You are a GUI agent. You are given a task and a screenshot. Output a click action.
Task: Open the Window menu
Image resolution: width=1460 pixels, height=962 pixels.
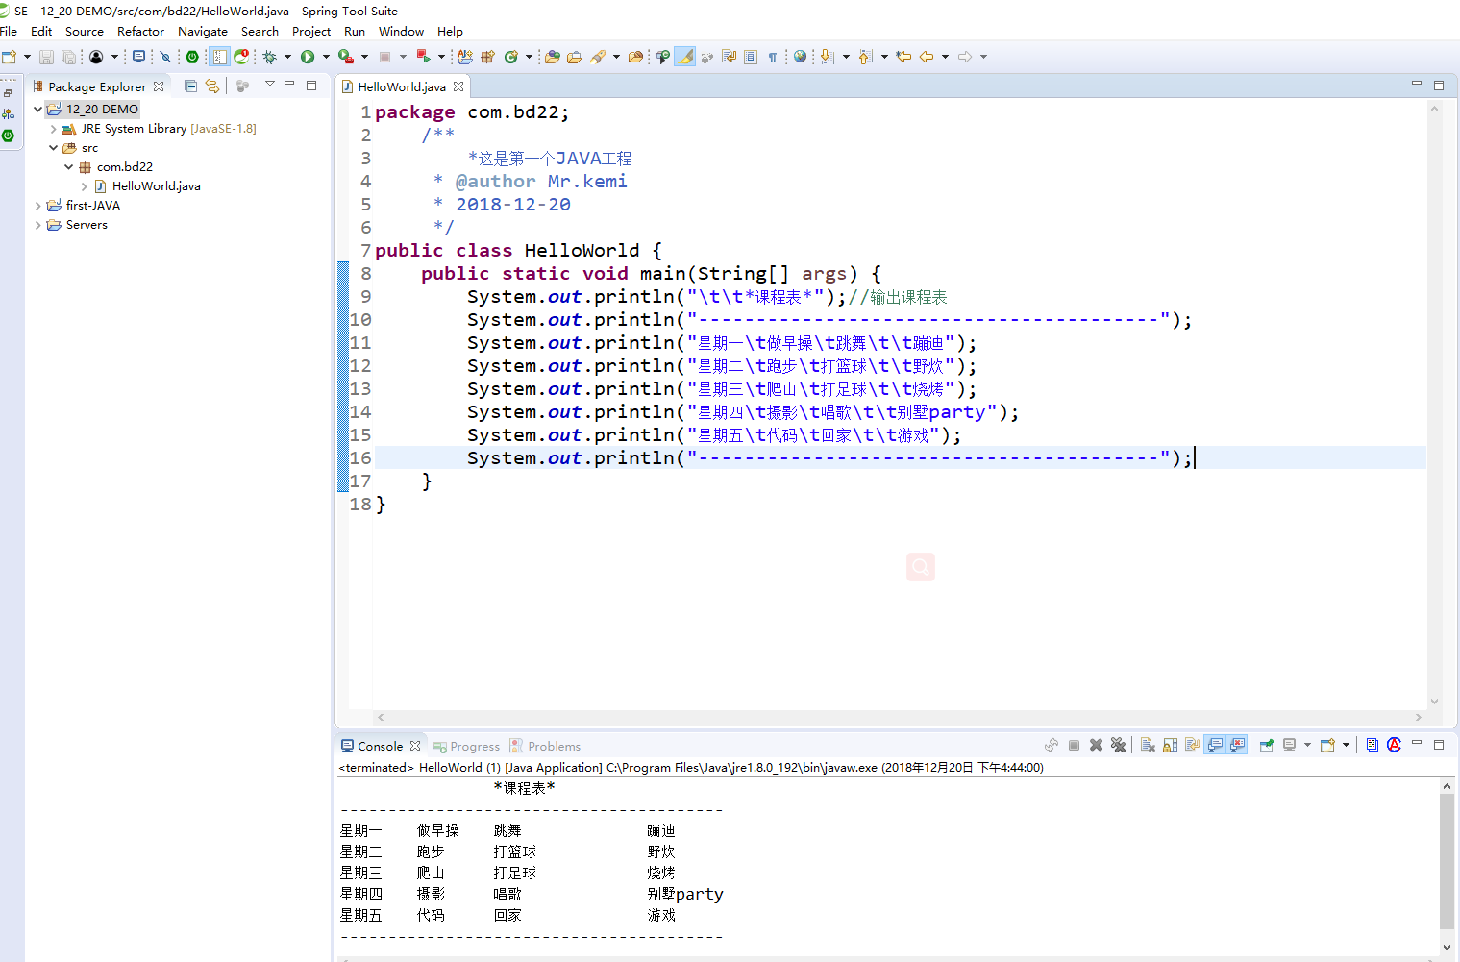point(401,32)
